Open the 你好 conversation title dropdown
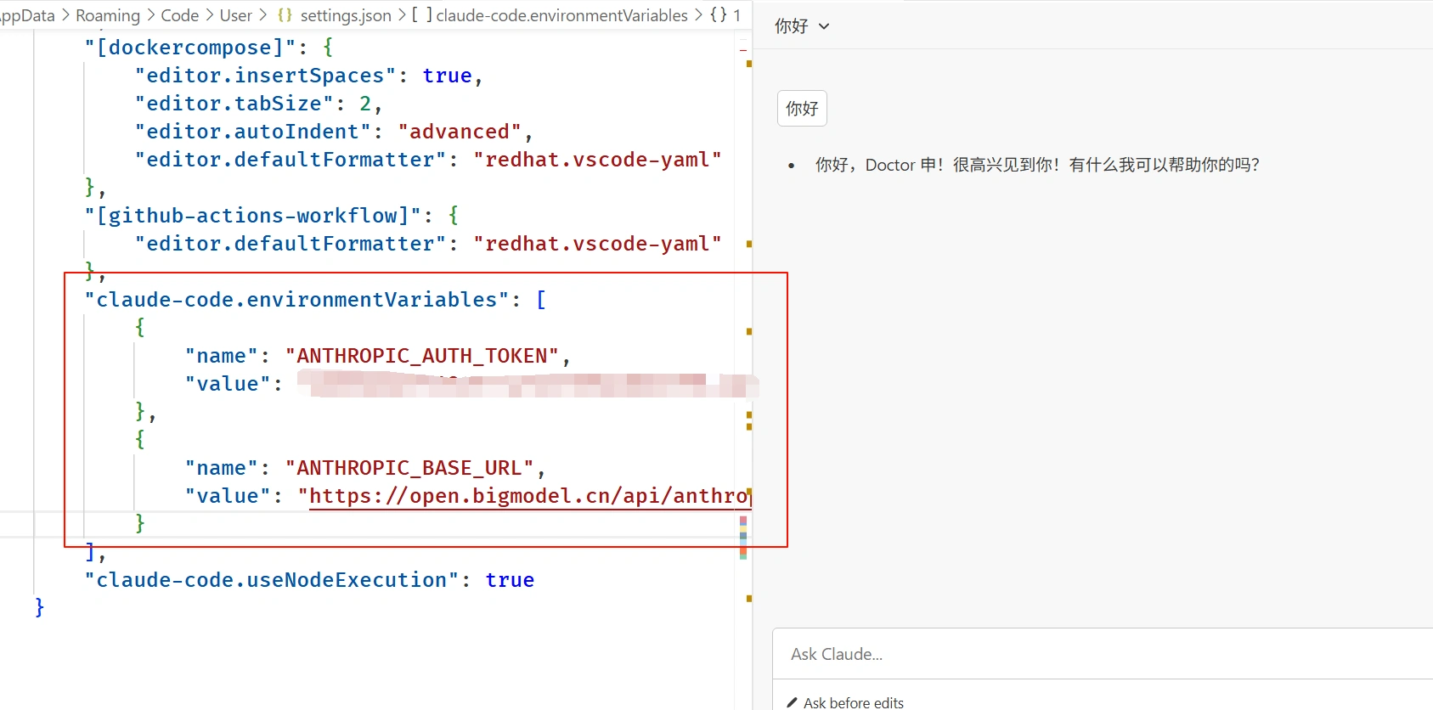Viewport: 1433px width, 710px height. point(802,26)
